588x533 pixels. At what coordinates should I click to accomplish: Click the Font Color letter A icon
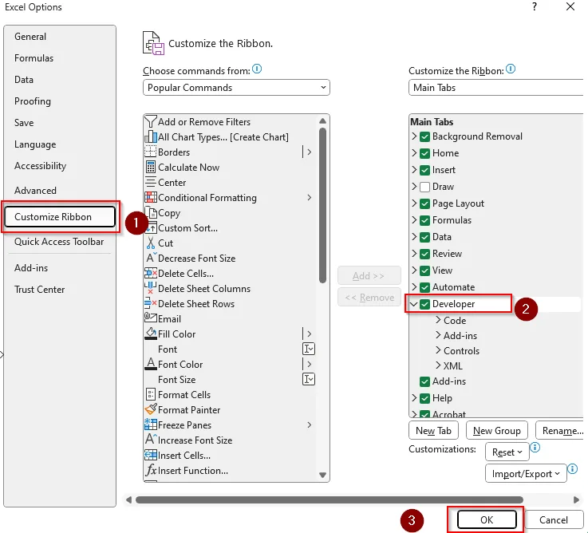click(150, 364)
